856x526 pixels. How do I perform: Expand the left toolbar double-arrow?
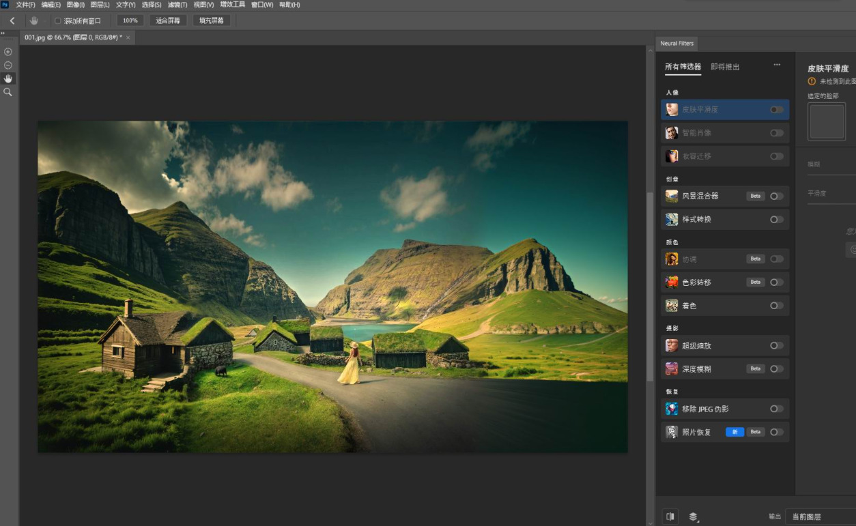(x=3, y=33)
